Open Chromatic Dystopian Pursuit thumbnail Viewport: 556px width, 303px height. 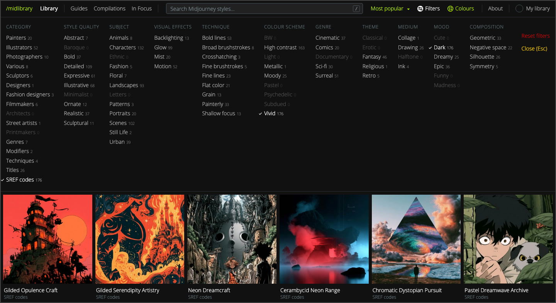pyautogui.click(x=416, y=239)
